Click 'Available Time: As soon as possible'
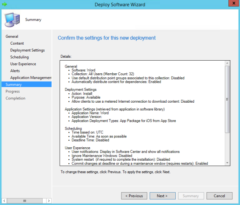This screenshot has width=240, height=205. coord(99,136)
